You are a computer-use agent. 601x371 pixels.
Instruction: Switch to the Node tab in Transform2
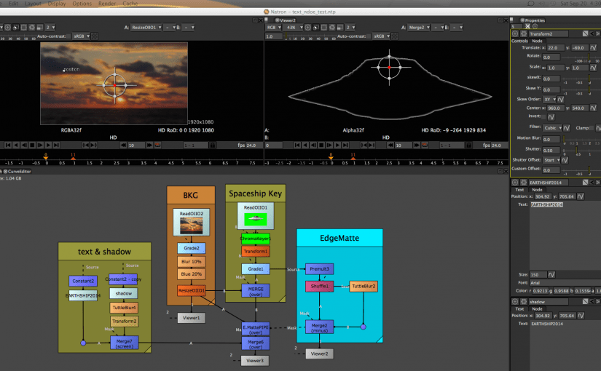tap(537, 41)
